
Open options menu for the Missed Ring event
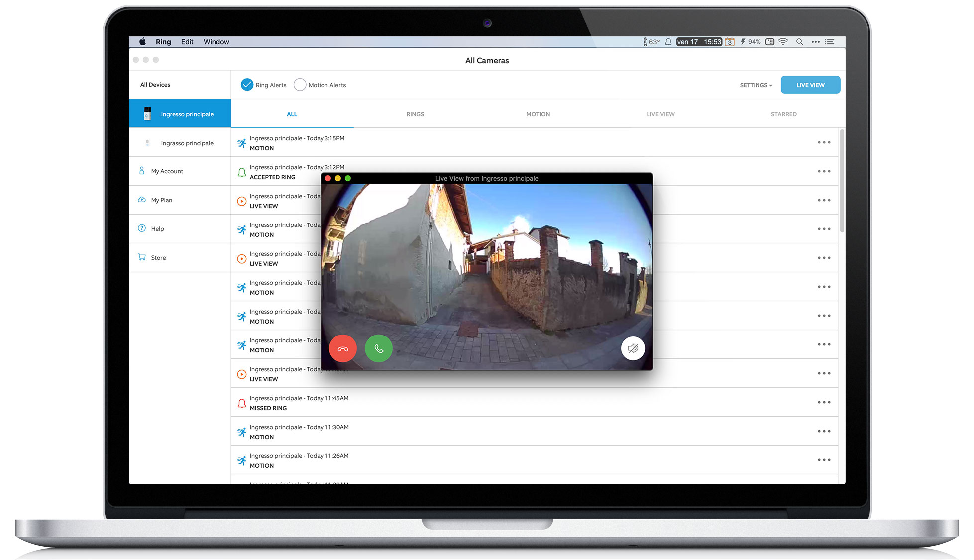click(x=824, y=402)
